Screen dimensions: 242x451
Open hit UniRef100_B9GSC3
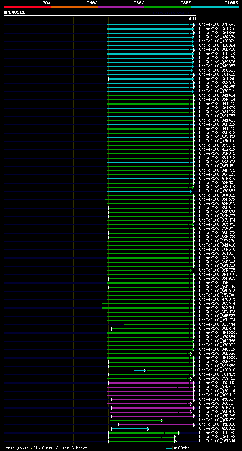pyautogui.click(x=217, y=70)
